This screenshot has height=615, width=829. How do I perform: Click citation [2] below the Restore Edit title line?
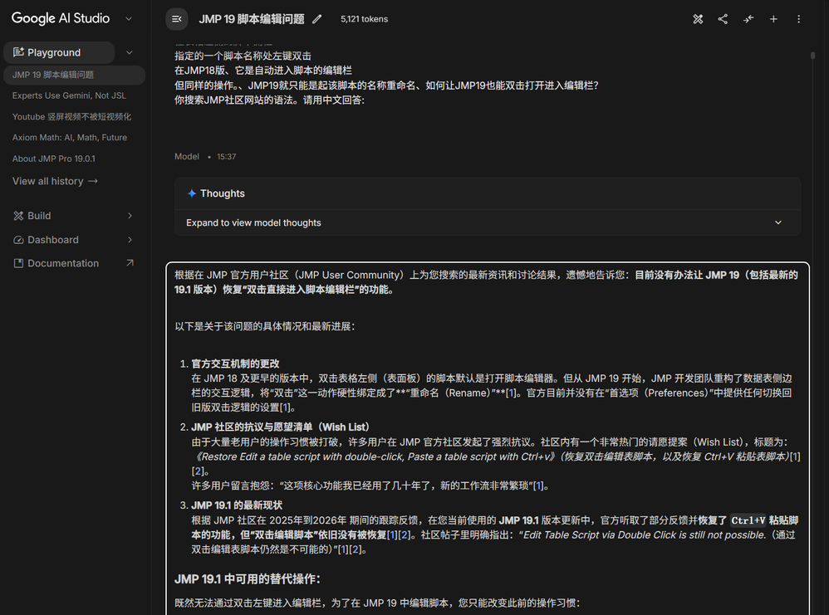point(197,471)
